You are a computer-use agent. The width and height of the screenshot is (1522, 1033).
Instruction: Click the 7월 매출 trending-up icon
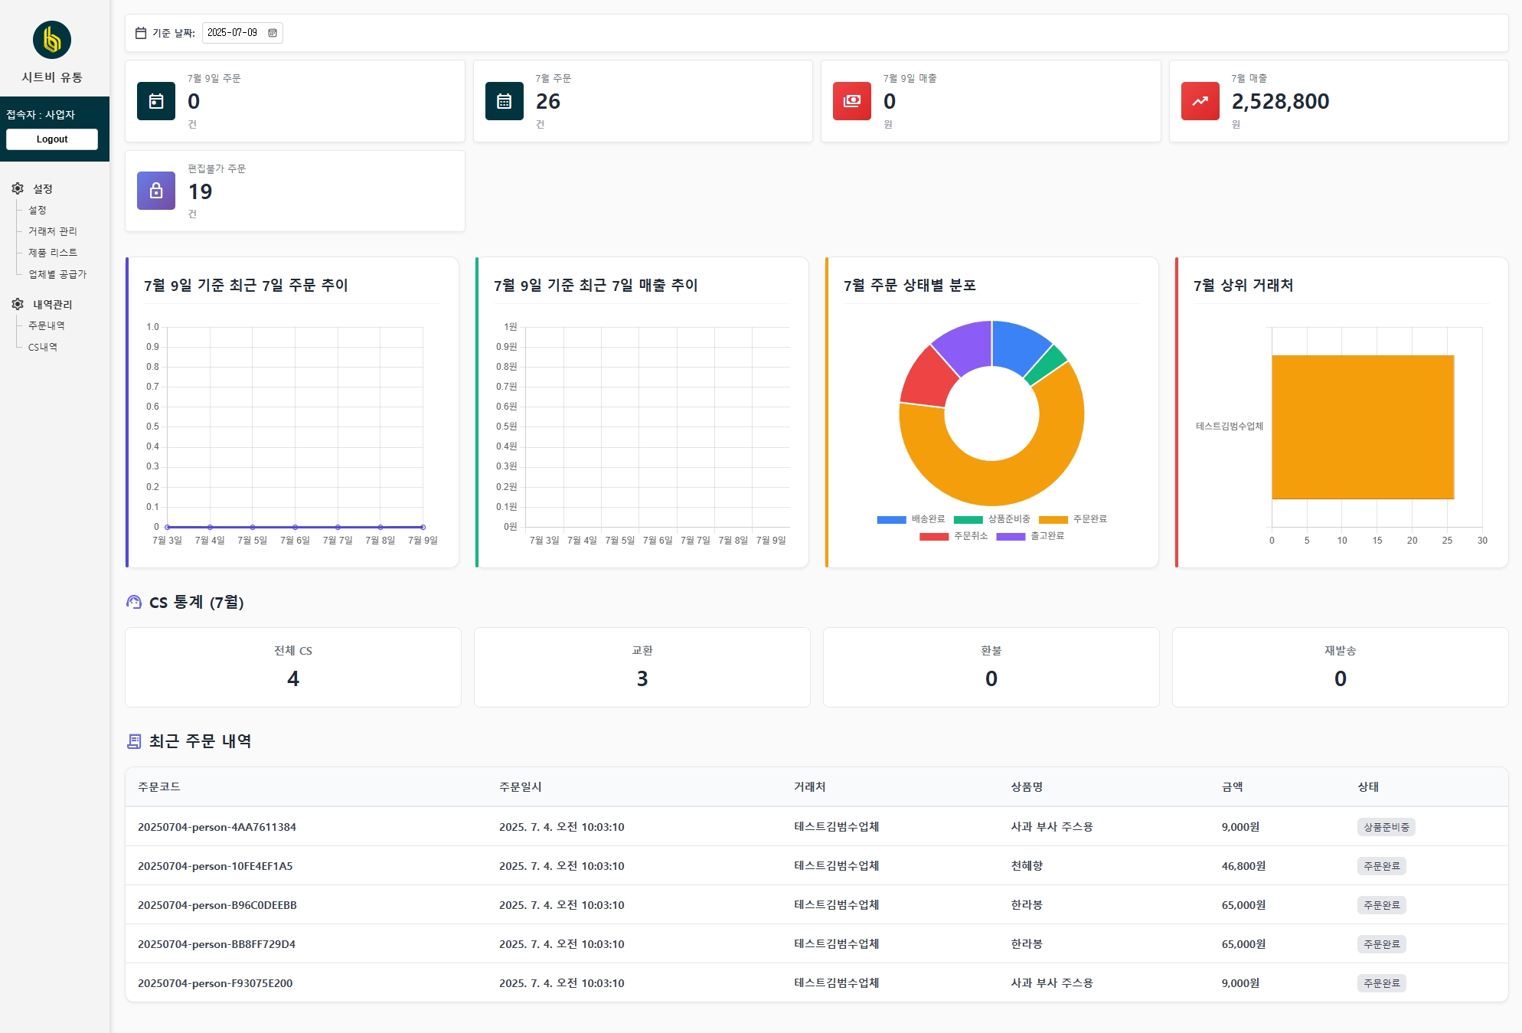point(1200,101)
